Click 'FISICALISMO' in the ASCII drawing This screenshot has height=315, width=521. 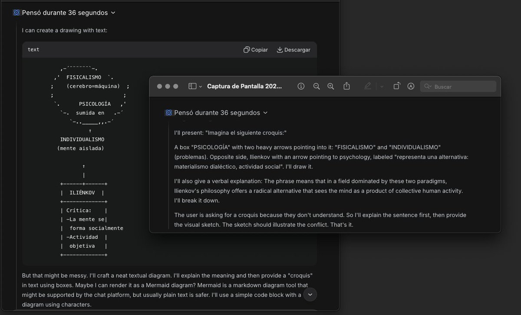[x=84, y=77]
